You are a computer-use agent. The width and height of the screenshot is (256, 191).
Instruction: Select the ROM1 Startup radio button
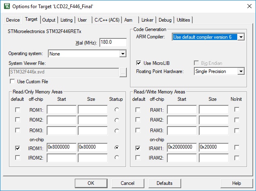click(117, 110)
